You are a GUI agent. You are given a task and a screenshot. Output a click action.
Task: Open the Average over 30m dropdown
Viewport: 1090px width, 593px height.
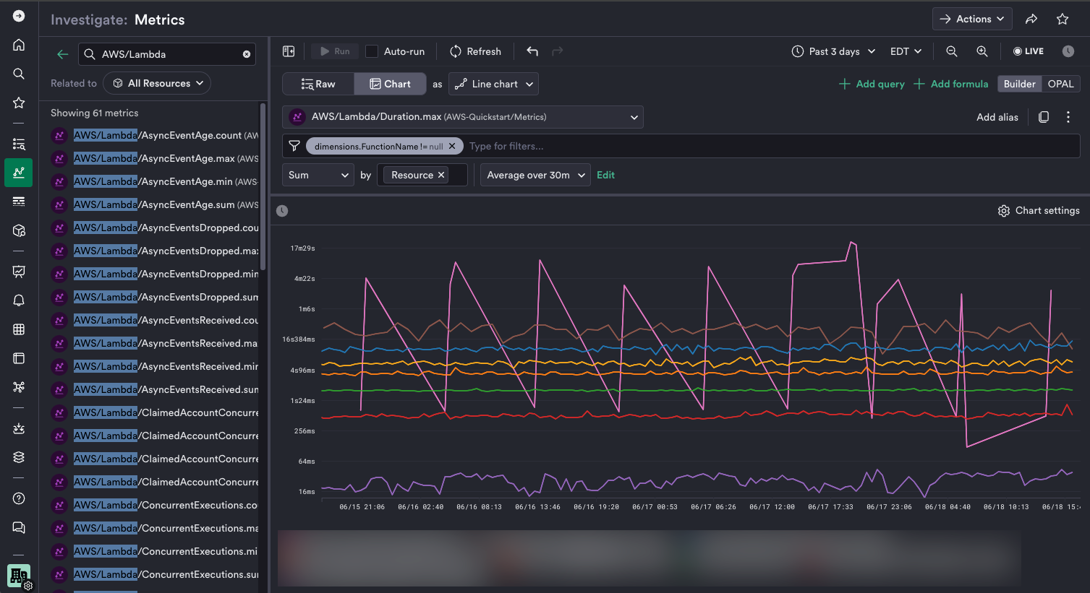535,175
